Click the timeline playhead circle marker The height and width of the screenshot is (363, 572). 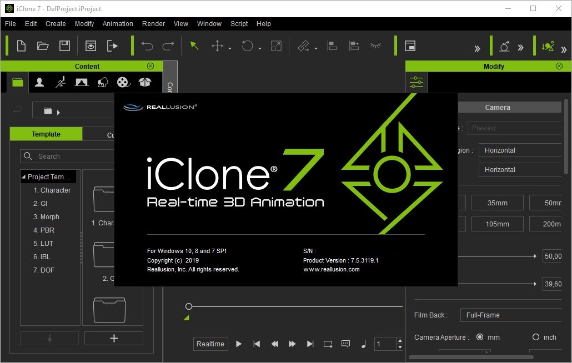[189, 306]
